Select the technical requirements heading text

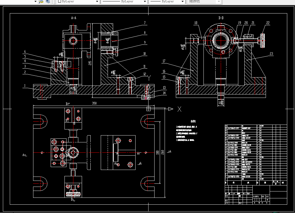point(193,121)
